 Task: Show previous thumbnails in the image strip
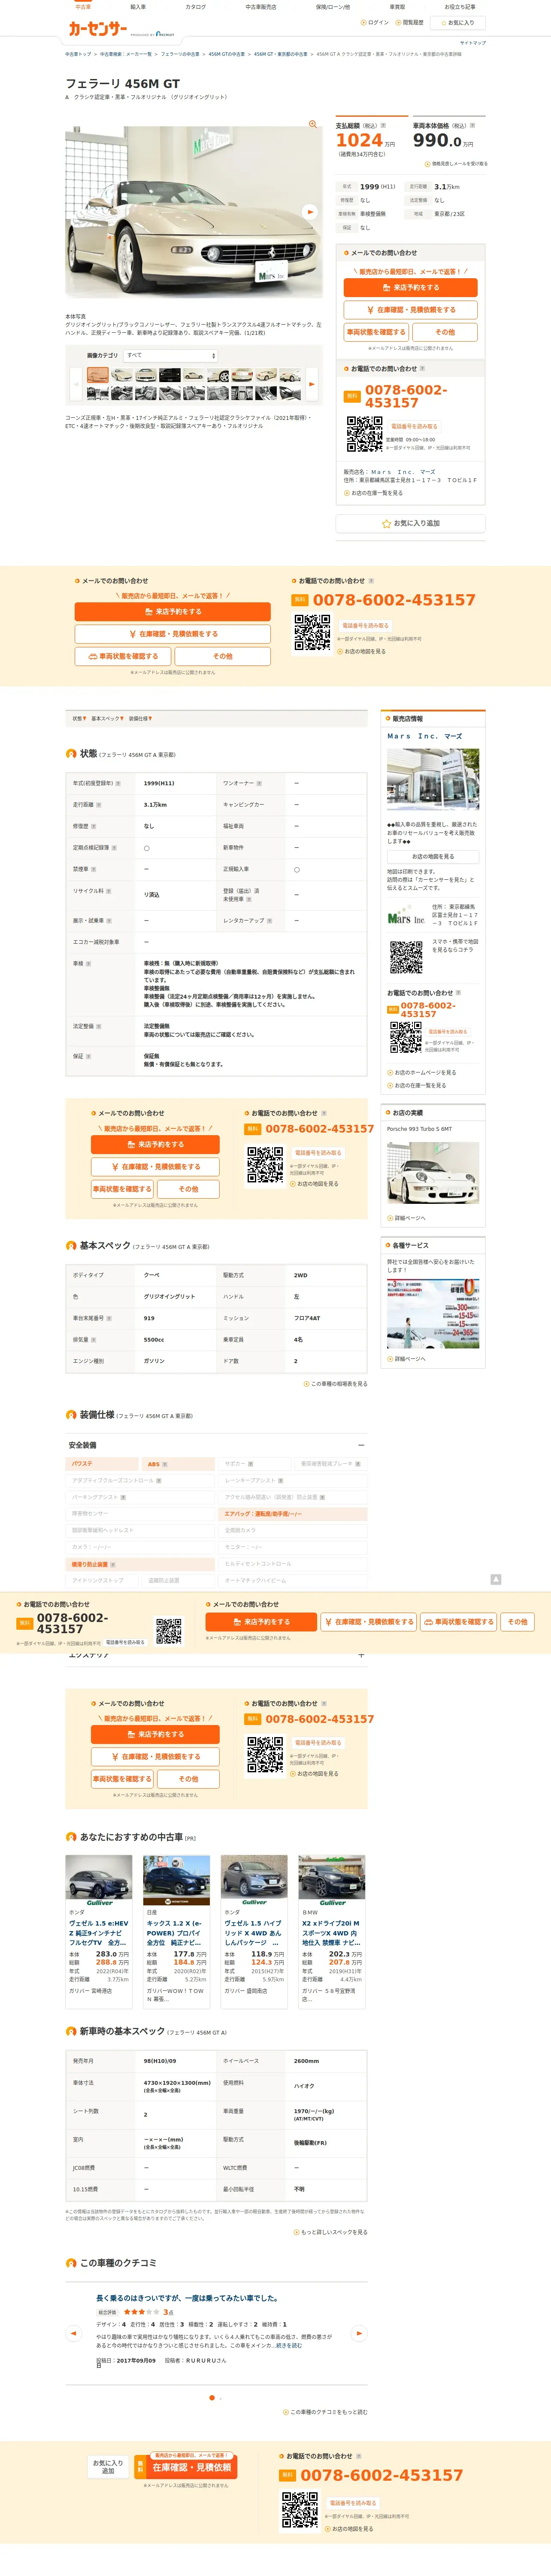[x=76, y=383]
